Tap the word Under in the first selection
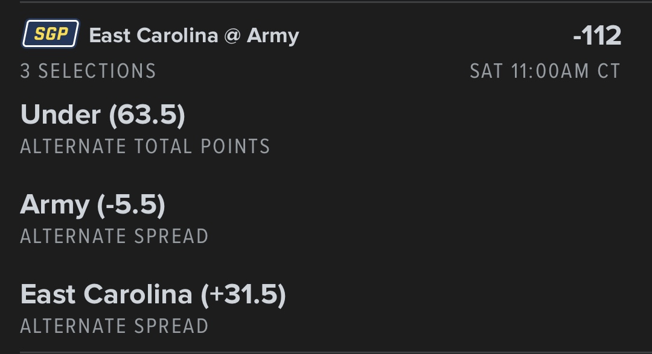This screenshot has height=354, width=652. (x=60, y=115)
